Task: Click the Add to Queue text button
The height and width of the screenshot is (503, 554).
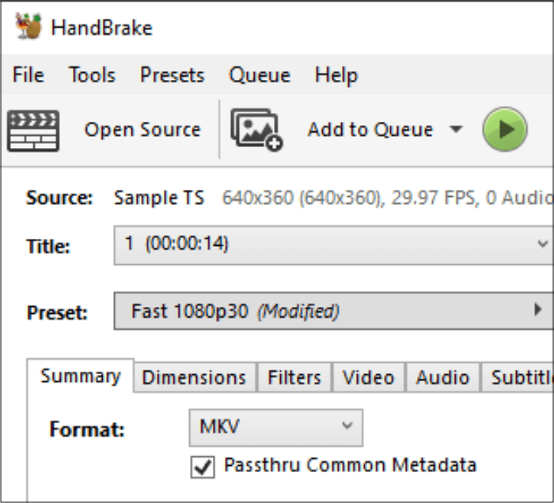Action: [370, 130]
